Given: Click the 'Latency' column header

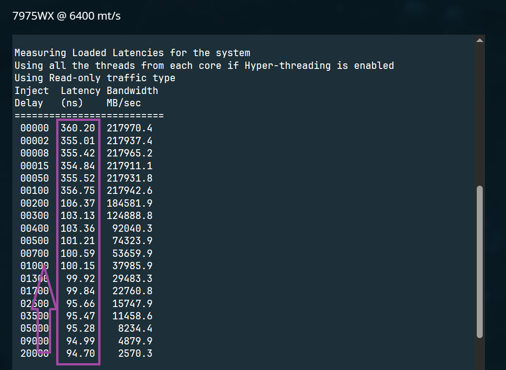Looking at the screenshot, I should click(80, 90).
